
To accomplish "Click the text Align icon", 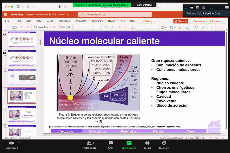I will coord(163,27).
